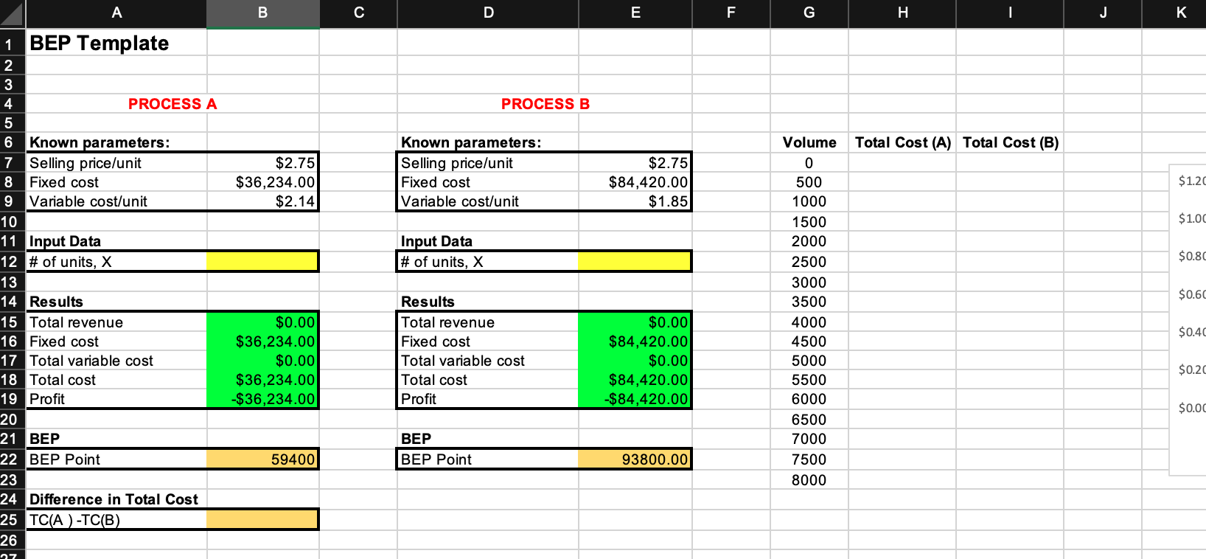The width and height of the screenshot is (1206, 559).
Task: Click the 'PROCESS B' heading
Action: point(546,104)
